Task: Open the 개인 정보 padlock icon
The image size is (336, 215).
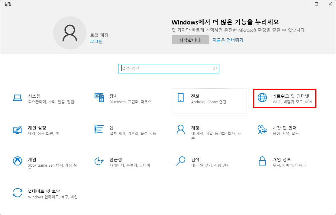Action: pos(262,161)
